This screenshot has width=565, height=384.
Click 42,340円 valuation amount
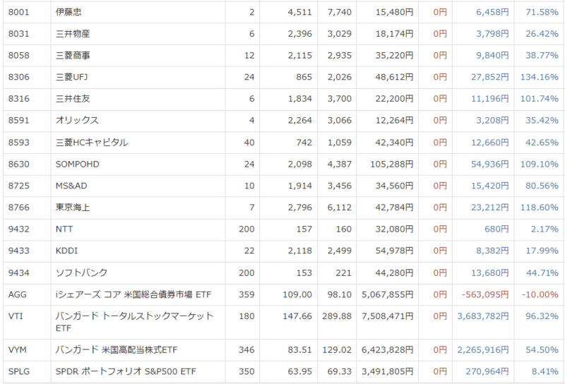tap(394, 143)
